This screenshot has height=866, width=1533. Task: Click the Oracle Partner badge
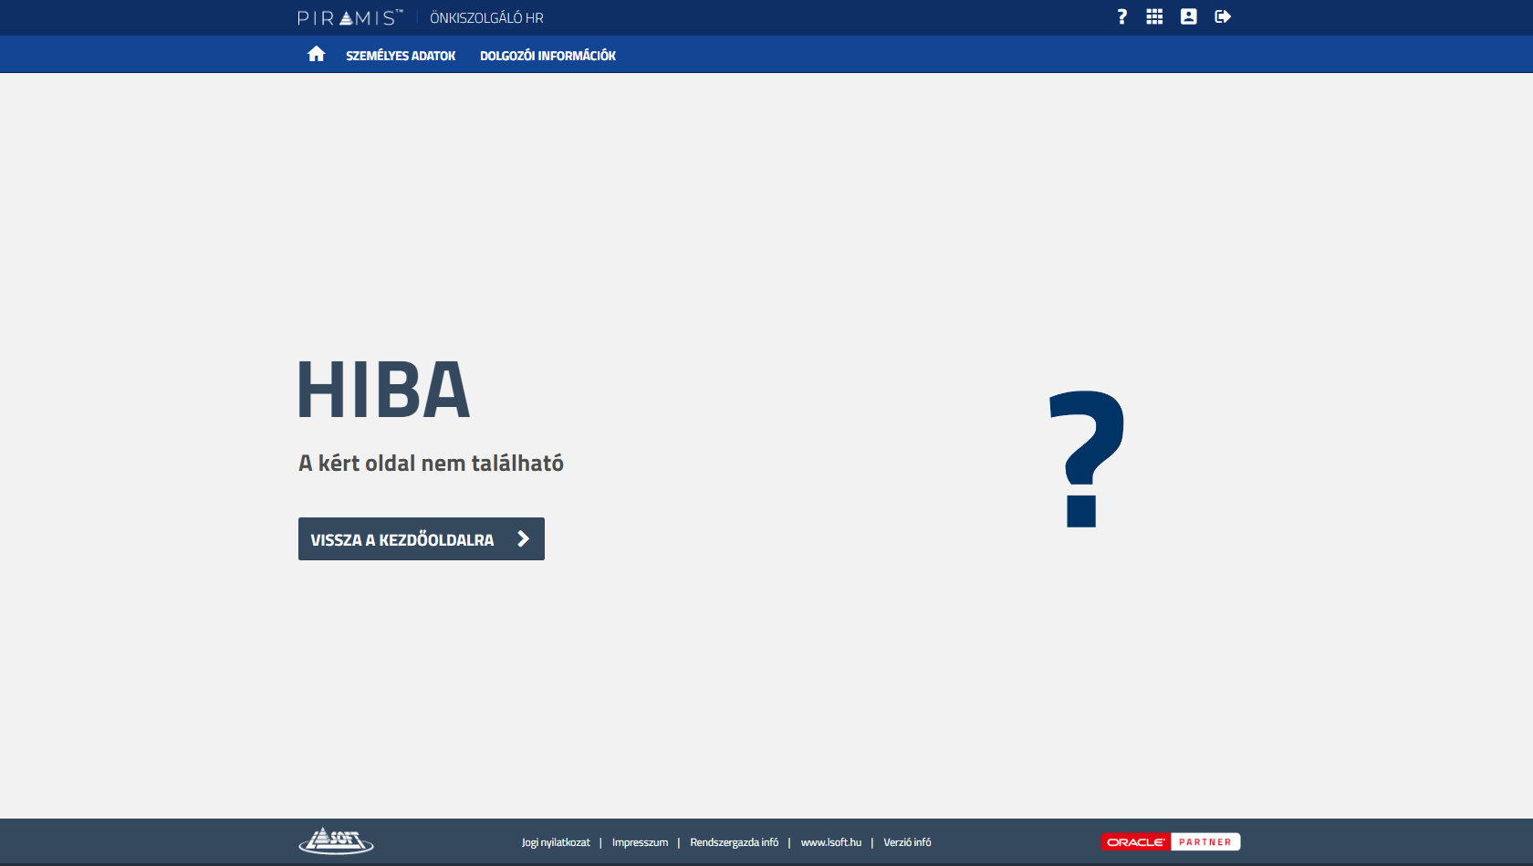pyautogui.click(x=1171, y=842)
